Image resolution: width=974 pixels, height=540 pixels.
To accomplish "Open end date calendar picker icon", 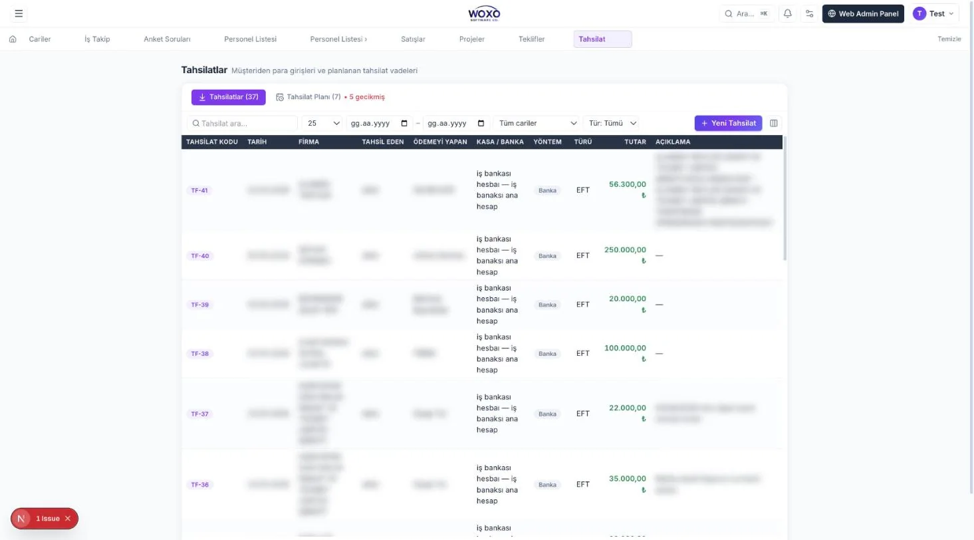I will (481, 123).
